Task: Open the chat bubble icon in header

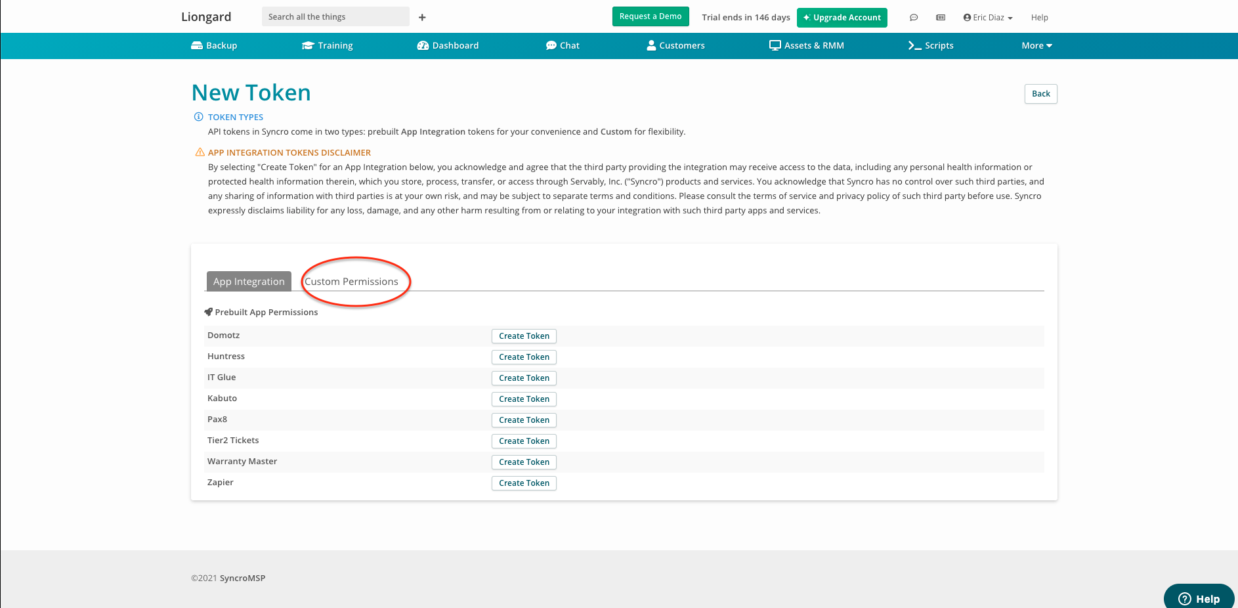Action: pyautogui.click(x=914, y=18)
